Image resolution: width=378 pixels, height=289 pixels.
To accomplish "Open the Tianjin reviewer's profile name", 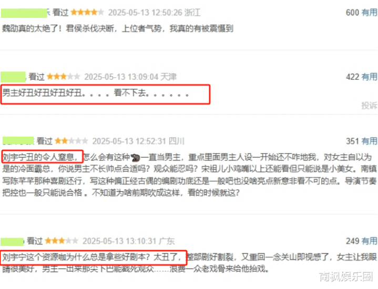I will (14, 77).
